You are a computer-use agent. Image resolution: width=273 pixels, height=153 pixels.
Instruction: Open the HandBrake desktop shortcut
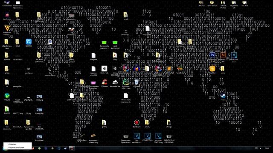click(180, 70)
